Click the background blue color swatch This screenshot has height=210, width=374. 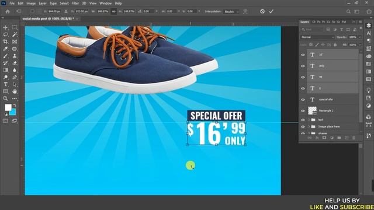coord(13,112)
